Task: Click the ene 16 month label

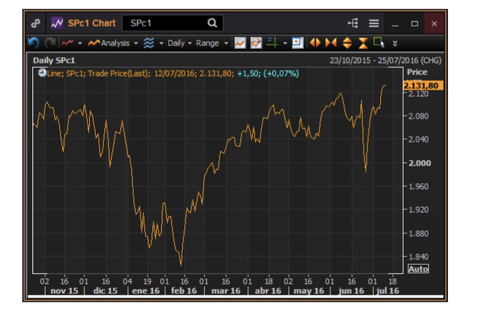Action: tap(146, 291)
